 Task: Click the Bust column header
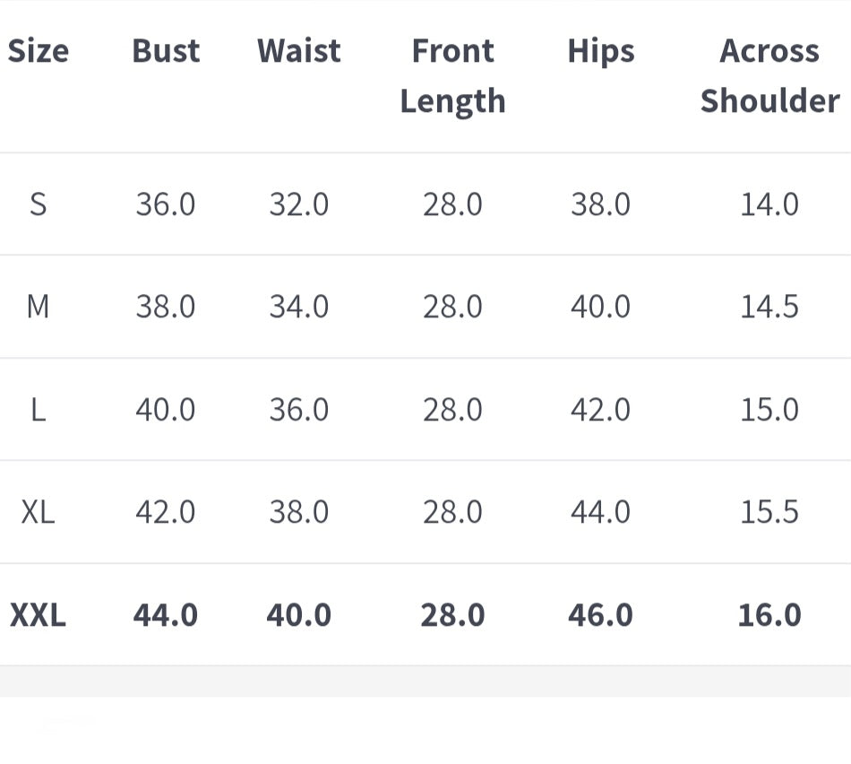coord(166,51)
